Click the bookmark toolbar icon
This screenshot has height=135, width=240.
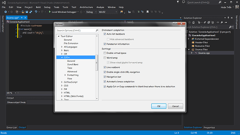pyautogui.click(x=147, y=12)
